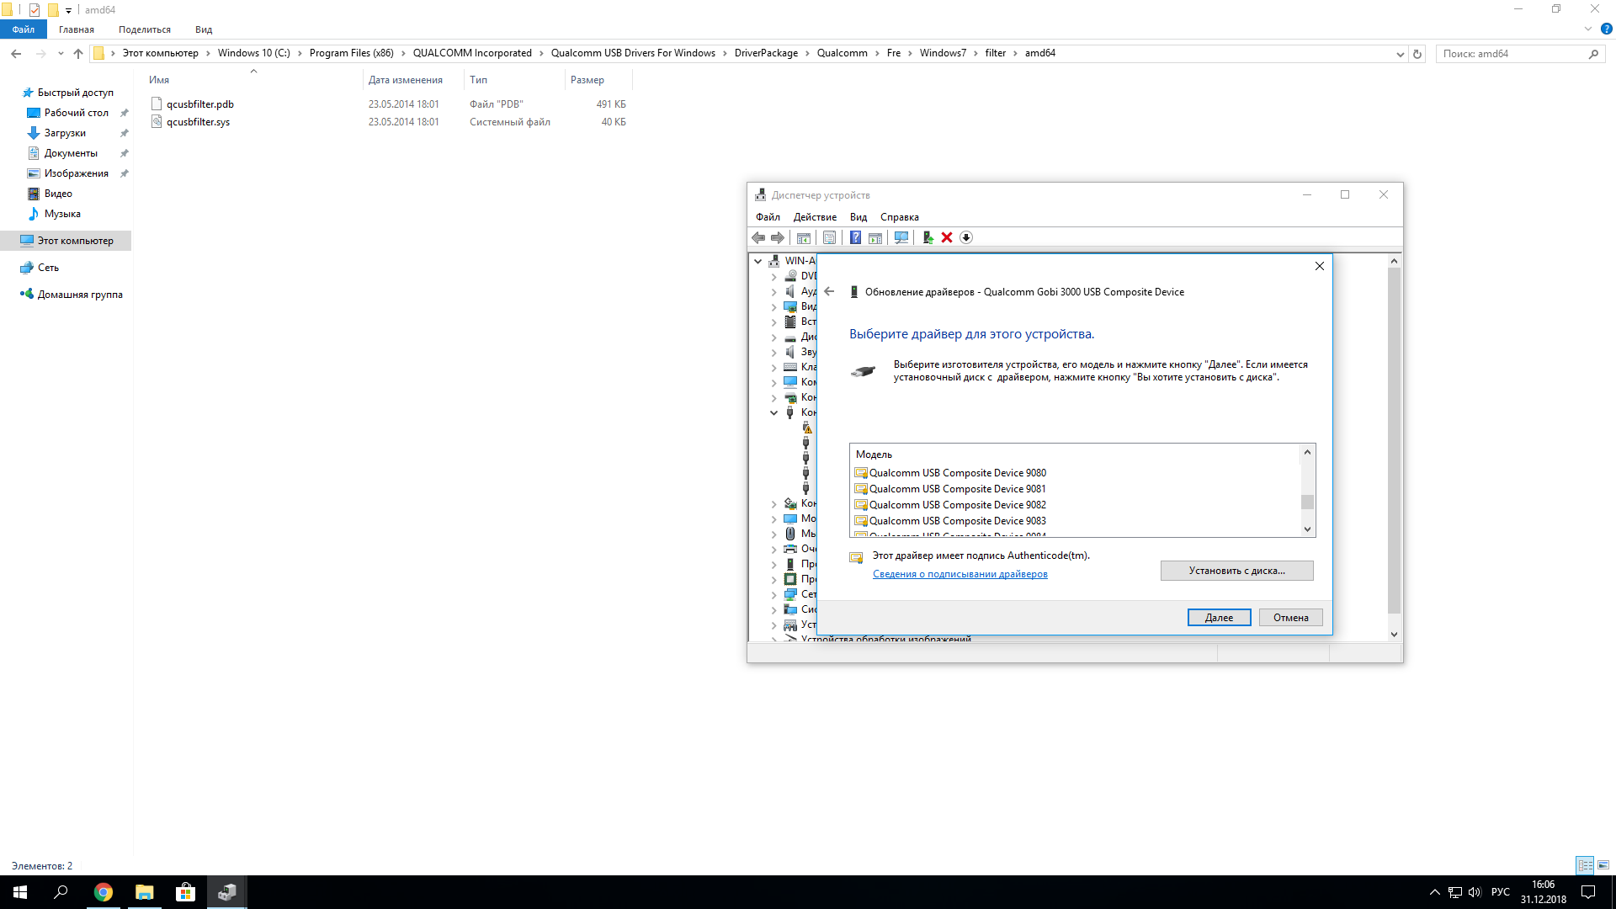Open Вид menu in Device Manager
The image size is (1616, 909).
858,217
